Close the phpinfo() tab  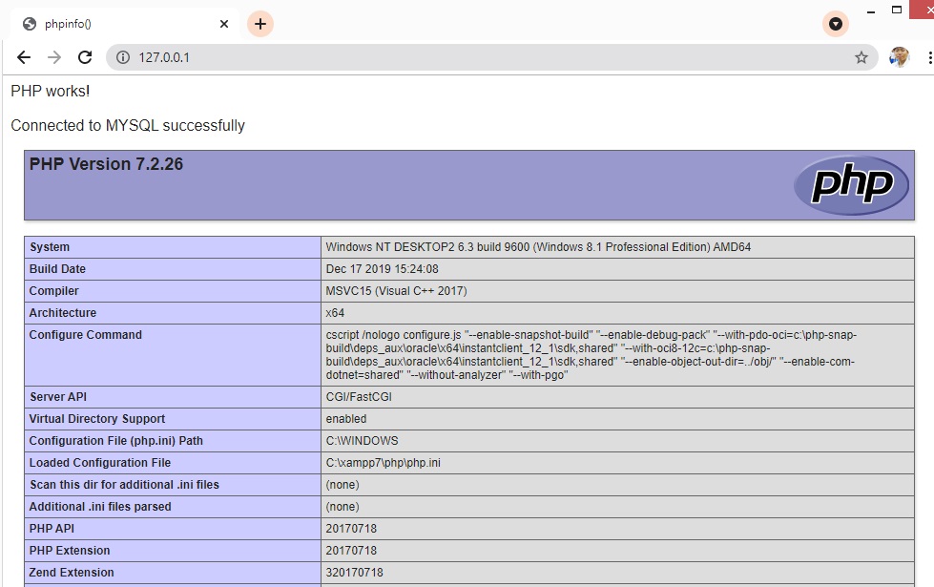224,24
